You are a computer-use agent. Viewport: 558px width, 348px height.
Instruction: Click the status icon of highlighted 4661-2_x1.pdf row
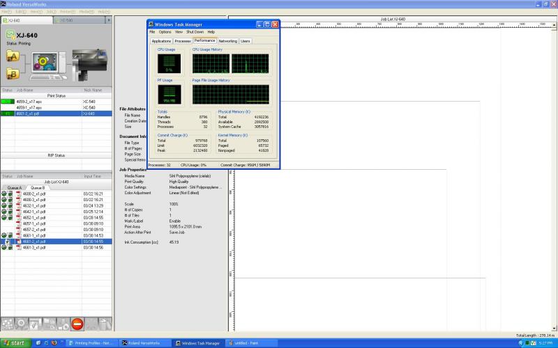pyautogui.click(x=7, y=242)
